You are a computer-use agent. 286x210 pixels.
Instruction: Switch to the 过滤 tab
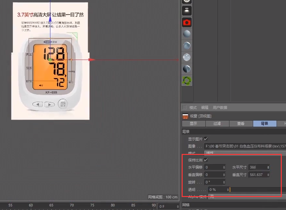point(217,124)
